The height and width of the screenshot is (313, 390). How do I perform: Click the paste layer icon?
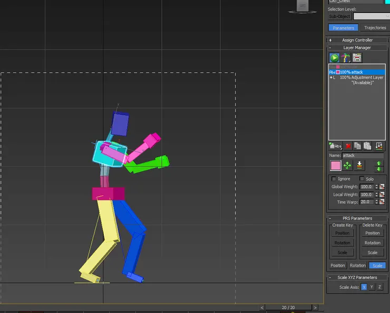point(367,146)
